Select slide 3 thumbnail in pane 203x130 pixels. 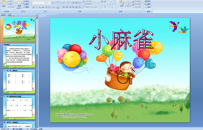click(x=19, y=81)
